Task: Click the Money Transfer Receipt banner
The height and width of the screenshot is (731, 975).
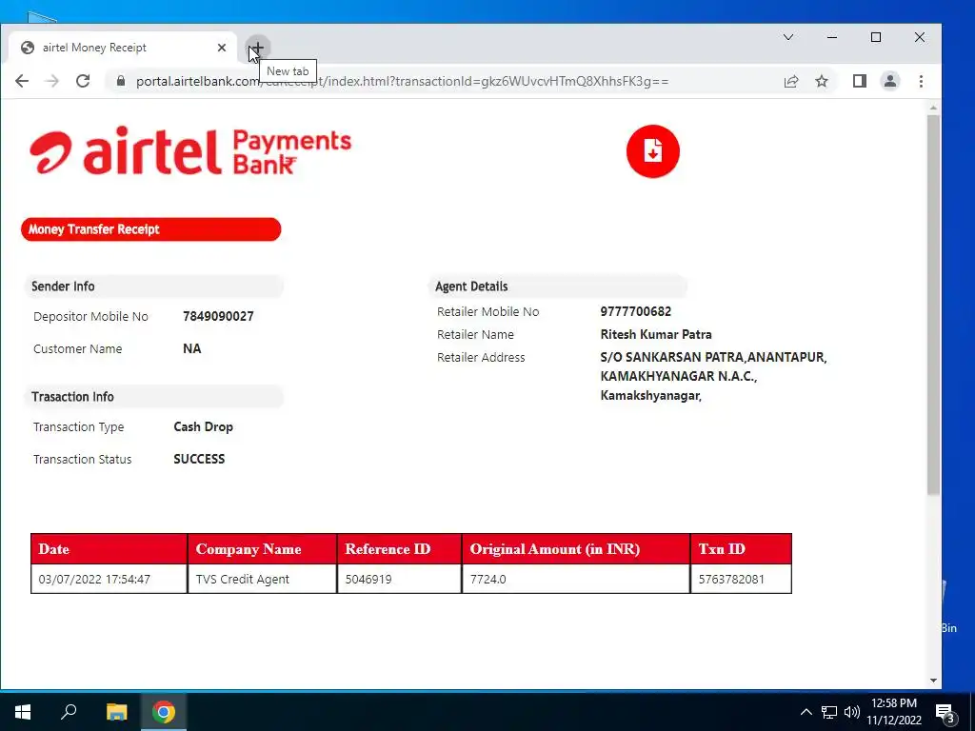Action: click(151, 229)
